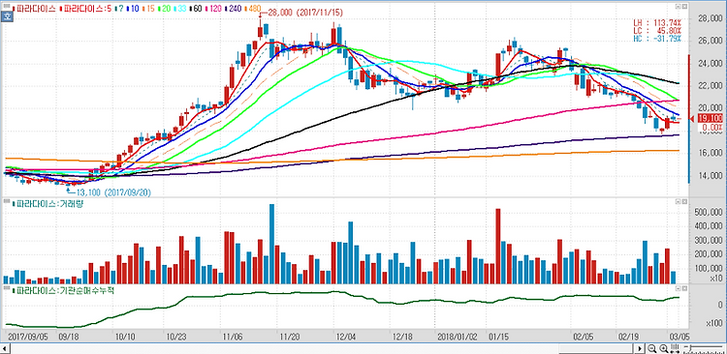The width and height of the screenshot is (727, 354).
Task: Click the scrollbar left arrow button
Action: click(x=5, y=348)
